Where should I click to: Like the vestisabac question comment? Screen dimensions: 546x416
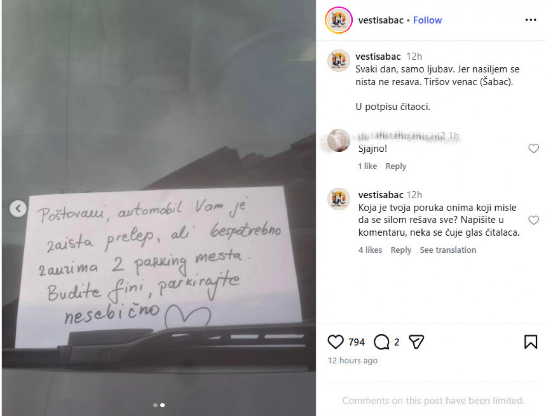pyautogui.click(x=534, y=220)
